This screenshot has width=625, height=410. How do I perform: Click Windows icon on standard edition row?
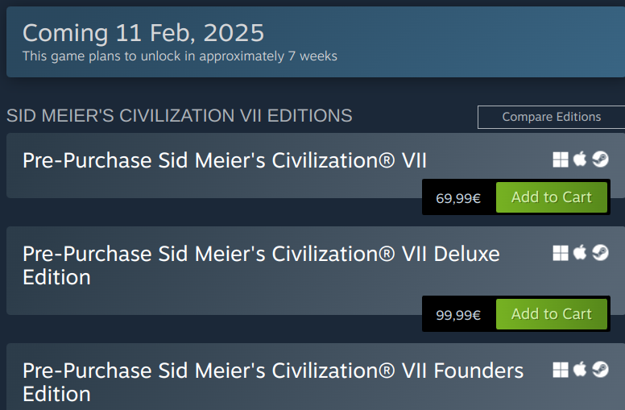coord(561,159)
